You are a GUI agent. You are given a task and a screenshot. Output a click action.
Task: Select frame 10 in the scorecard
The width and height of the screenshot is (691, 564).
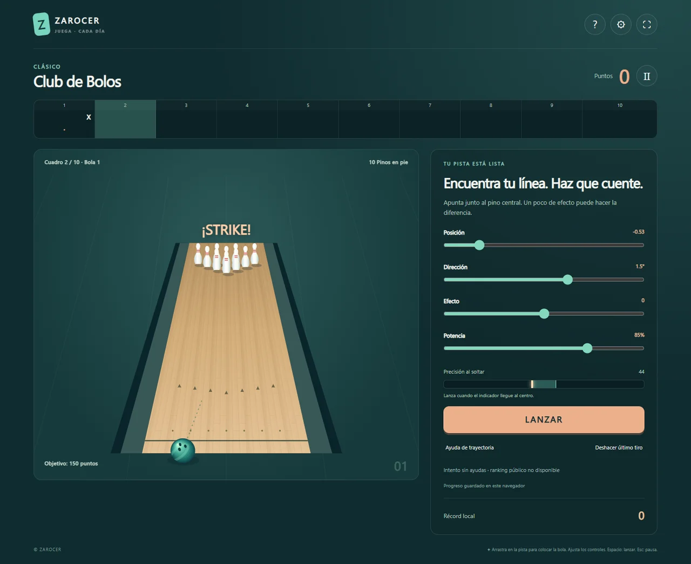620,119
